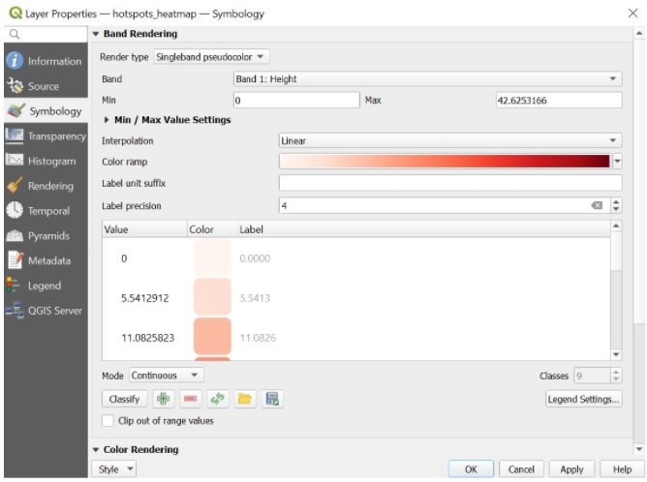Collapse the Band Rendering section

click(x=96, y=34)
